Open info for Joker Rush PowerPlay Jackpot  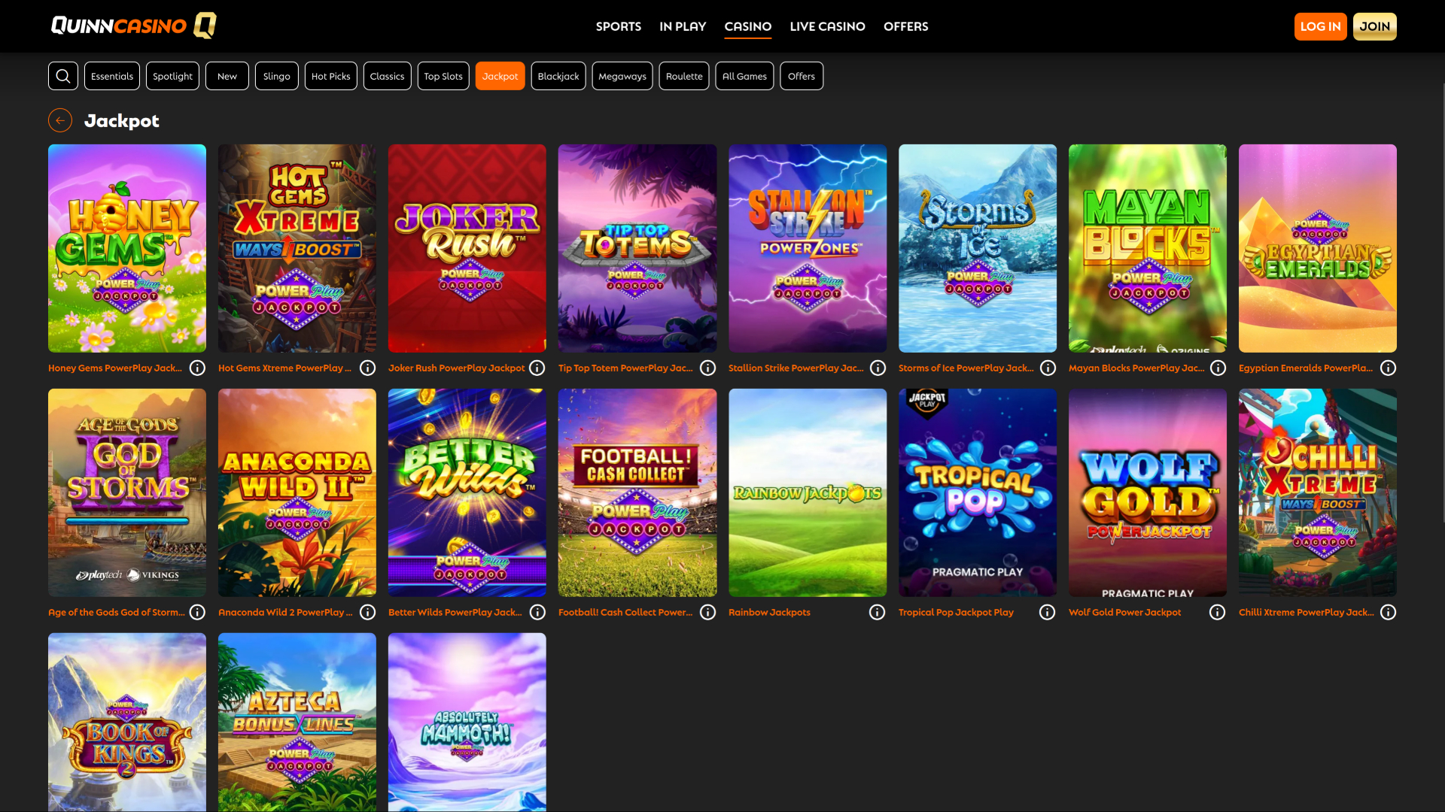[537, 368]
